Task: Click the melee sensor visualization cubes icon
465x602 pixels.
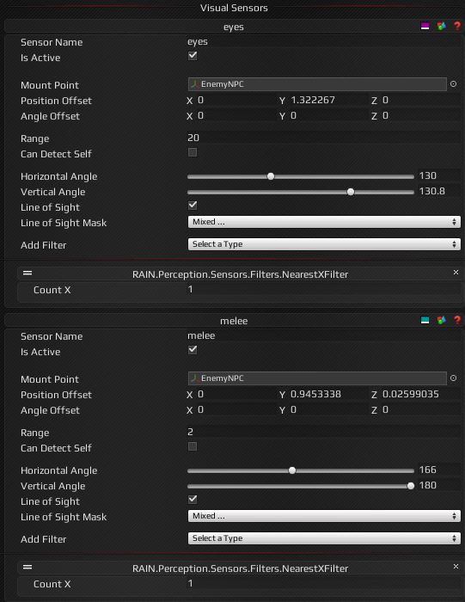Action: pyautogui.click(x=441, y=320)
